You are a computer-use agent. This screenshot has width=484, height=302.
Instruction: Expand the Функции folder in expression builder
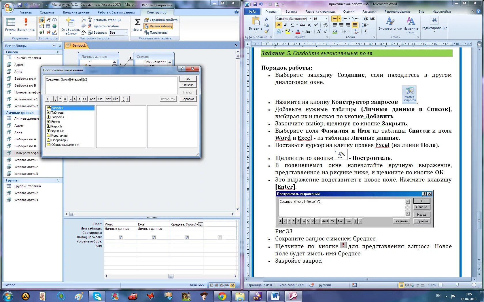click(x=49, y=131)
